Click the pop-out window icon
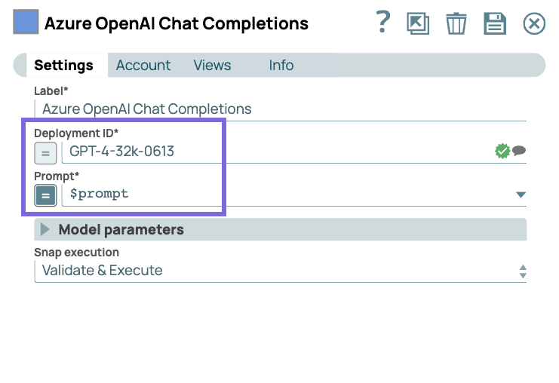Image resolution: width=559 pixels, height=383 pixels. pyautogui.click(x=417, y=24)
